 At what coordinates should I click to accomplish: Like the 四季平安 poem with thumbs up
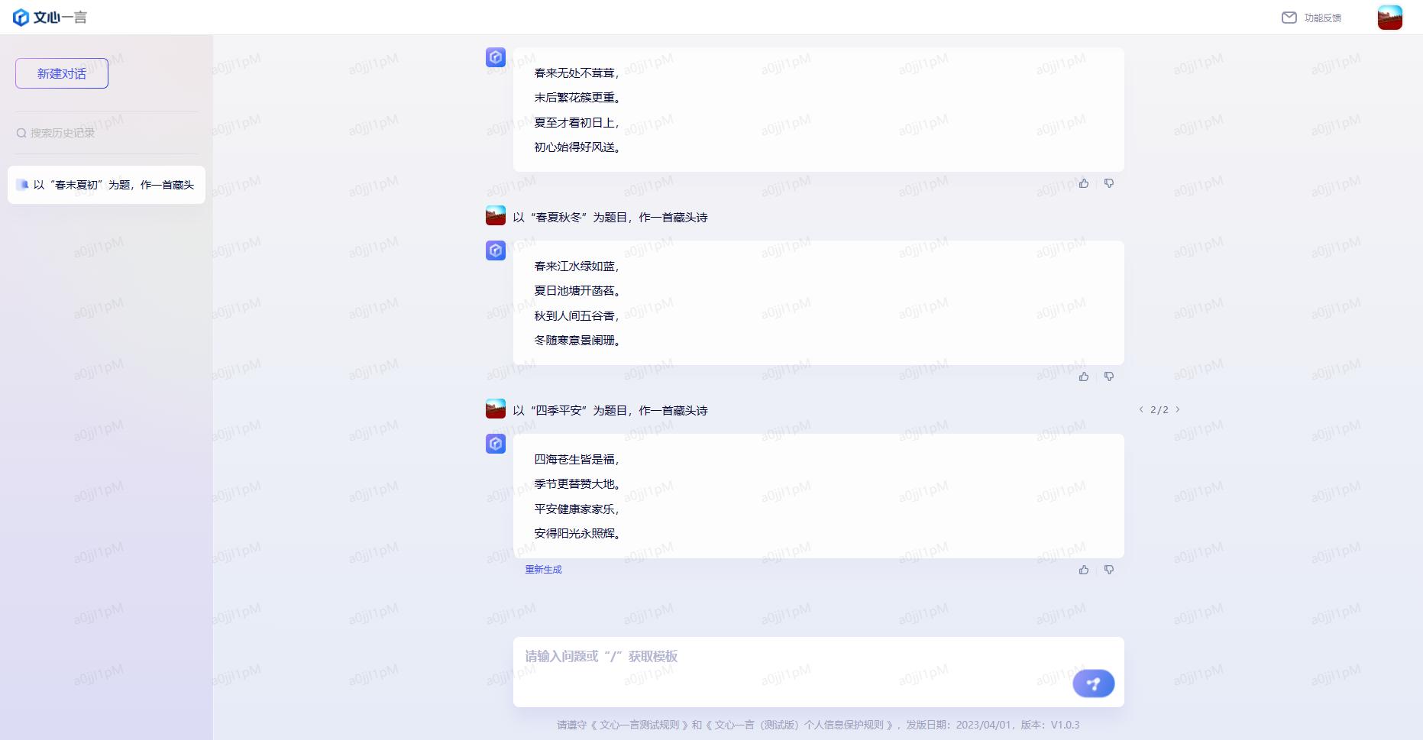pos(1084,569)
